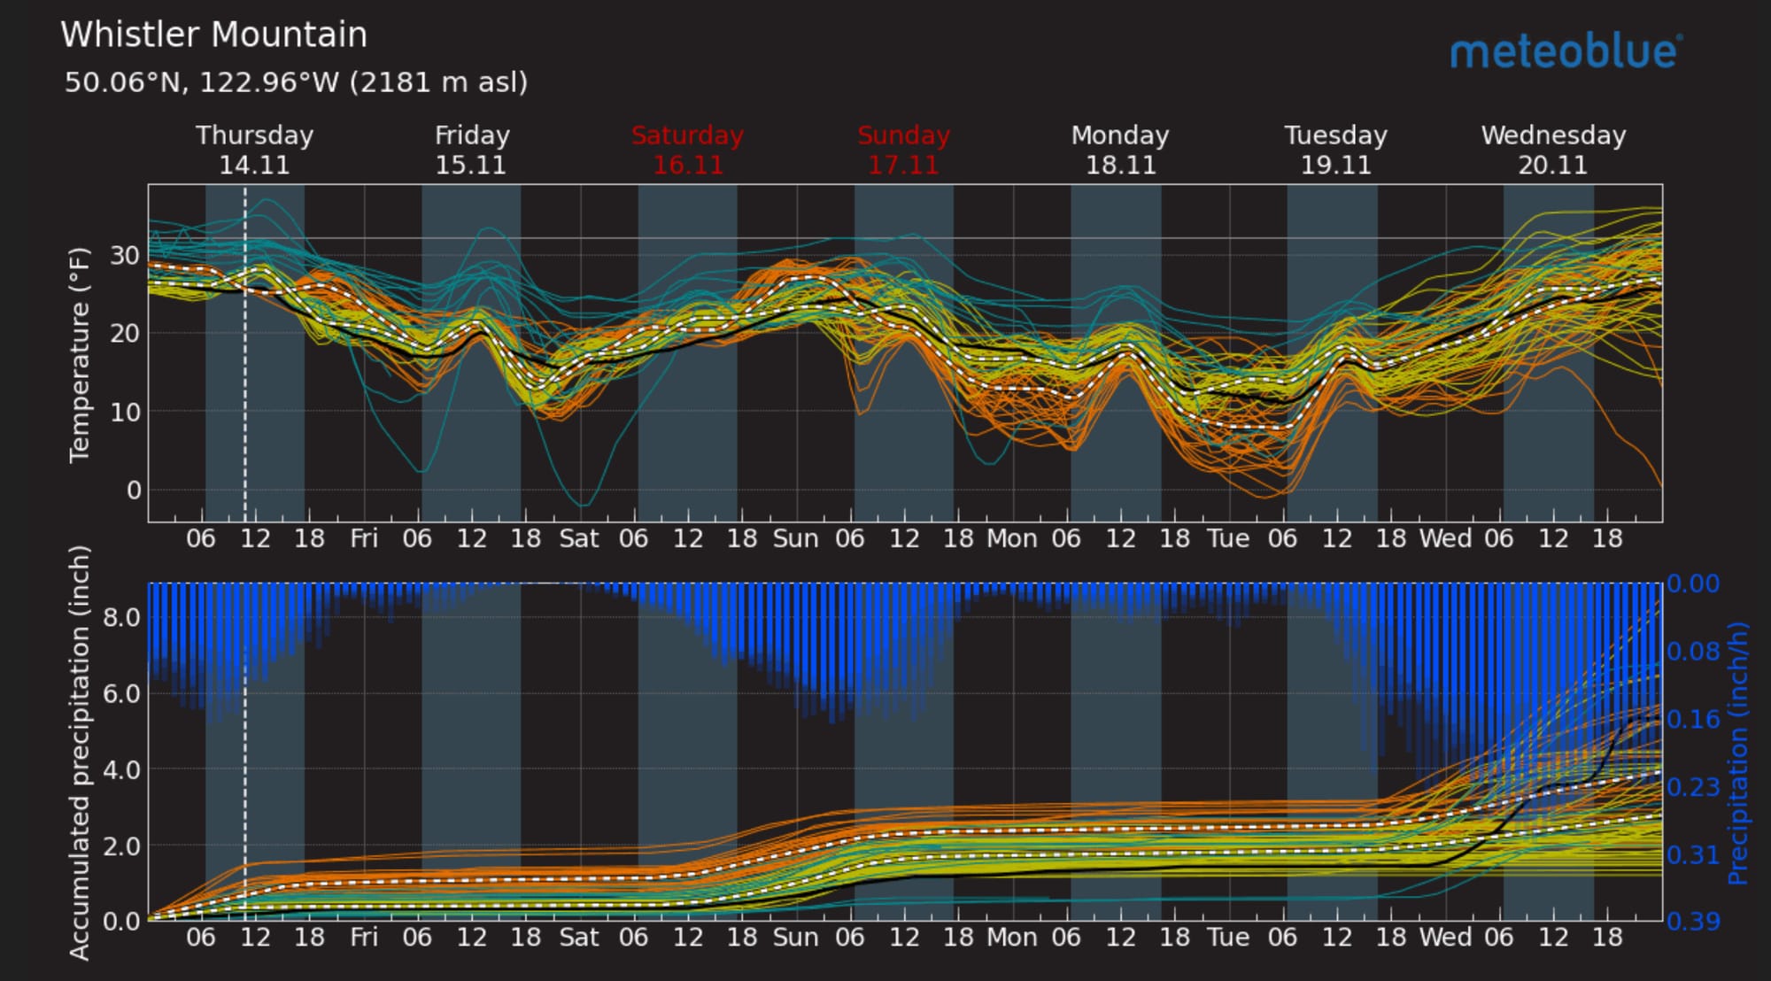Click the 30 value on temperature axis
Image resolution: width=1771 pixels, height=981 pixels.
(125, 256)
